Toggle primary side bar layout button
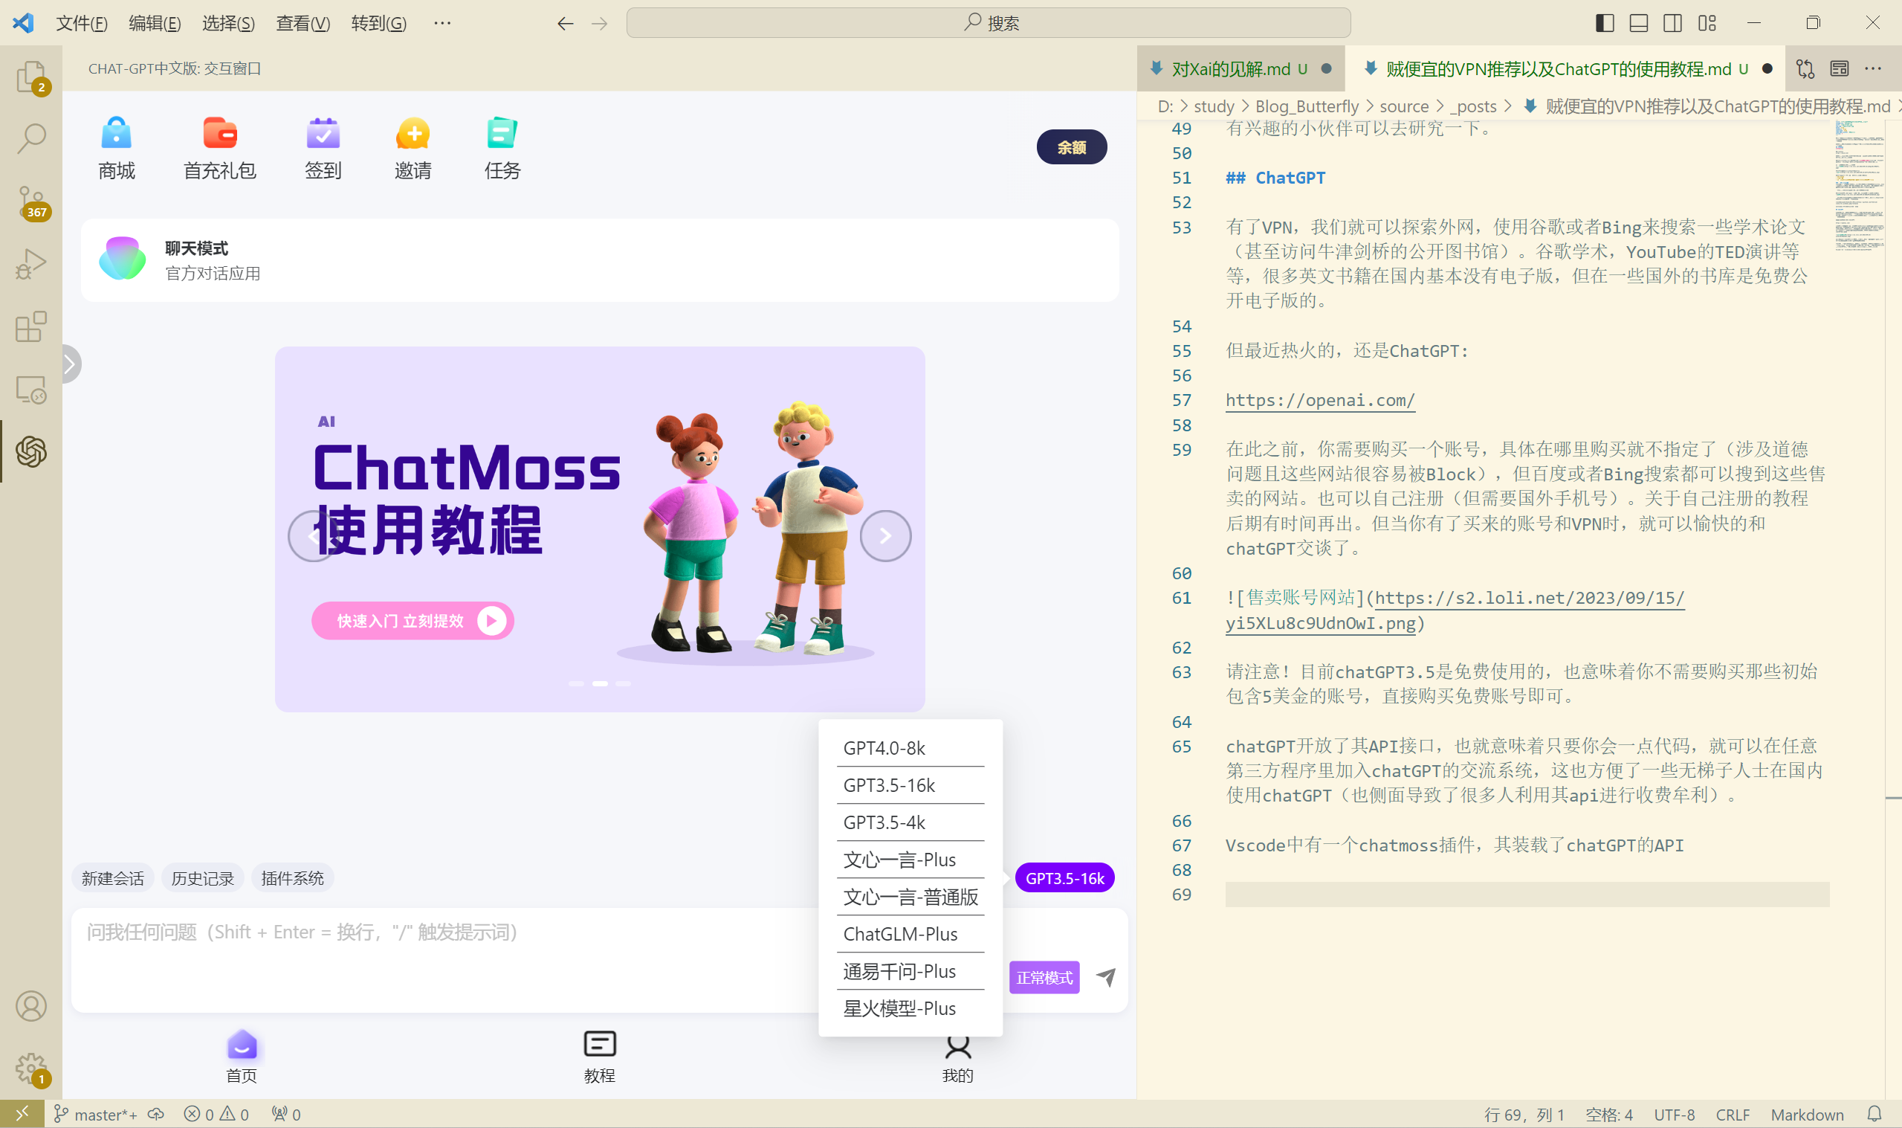 [1604, 24]
